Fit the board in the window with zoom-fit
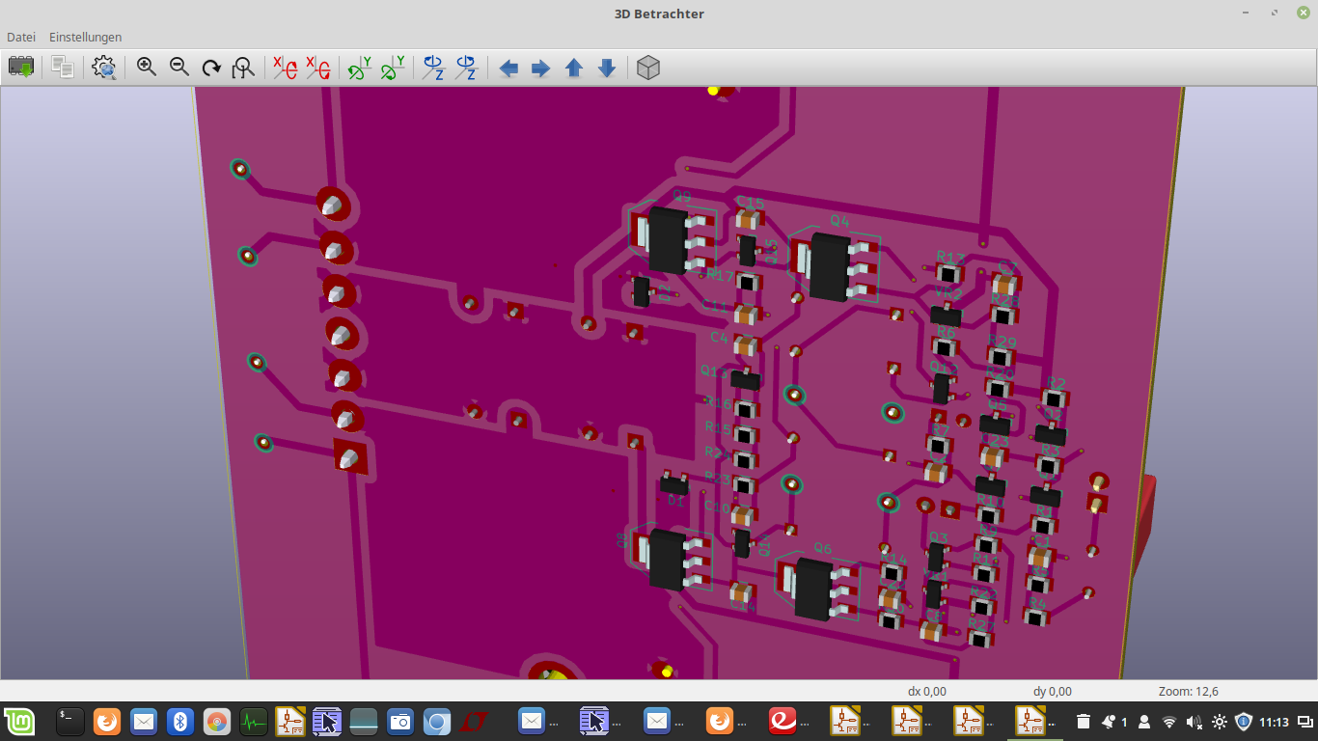 click(x=244, y=68)
